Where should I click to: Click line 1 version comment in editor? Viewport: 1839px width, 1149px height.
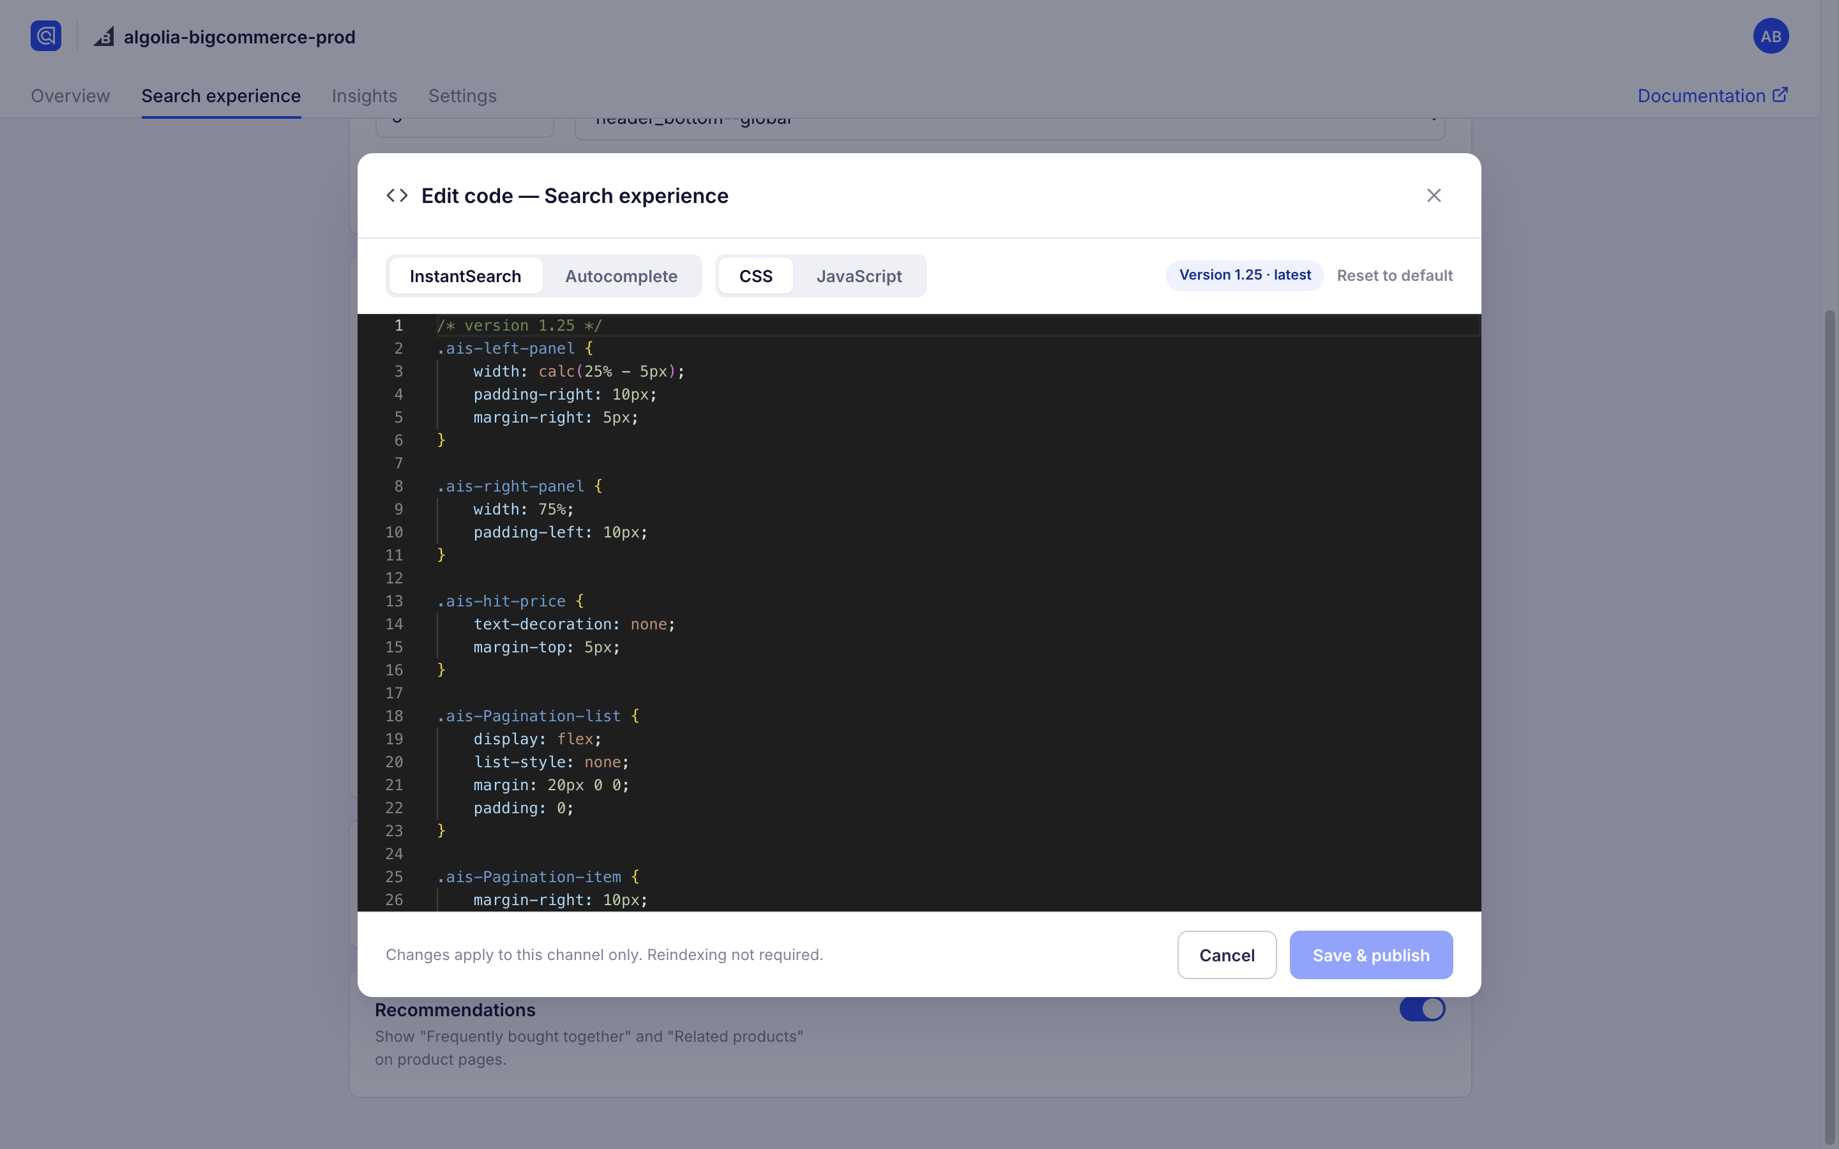click(519, 326)
